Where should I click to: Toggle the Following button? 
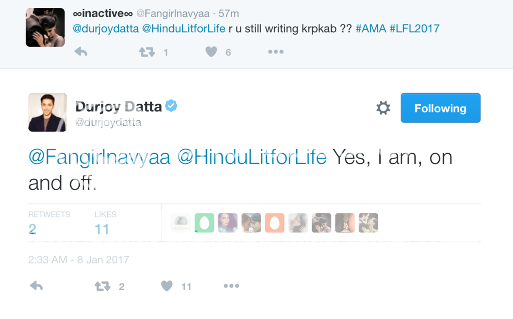440,108
